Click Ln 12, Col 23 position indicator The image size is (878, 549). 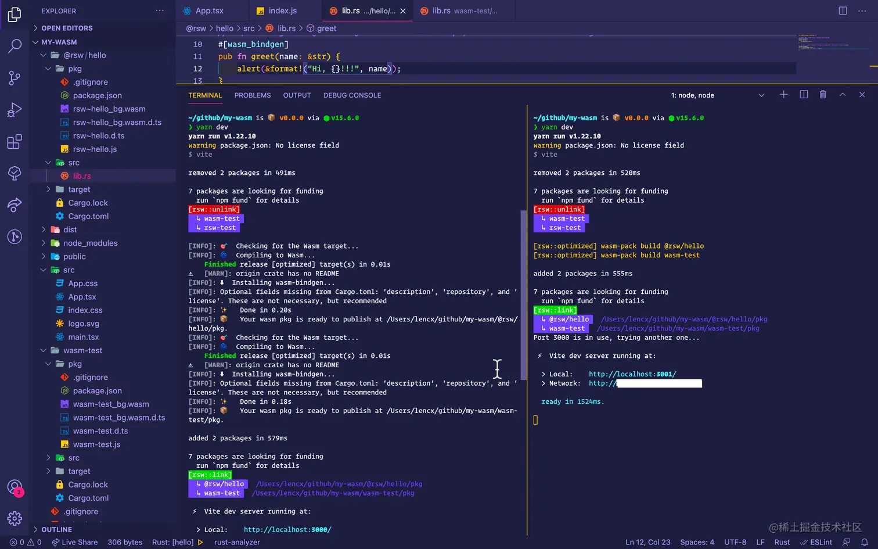648,542
